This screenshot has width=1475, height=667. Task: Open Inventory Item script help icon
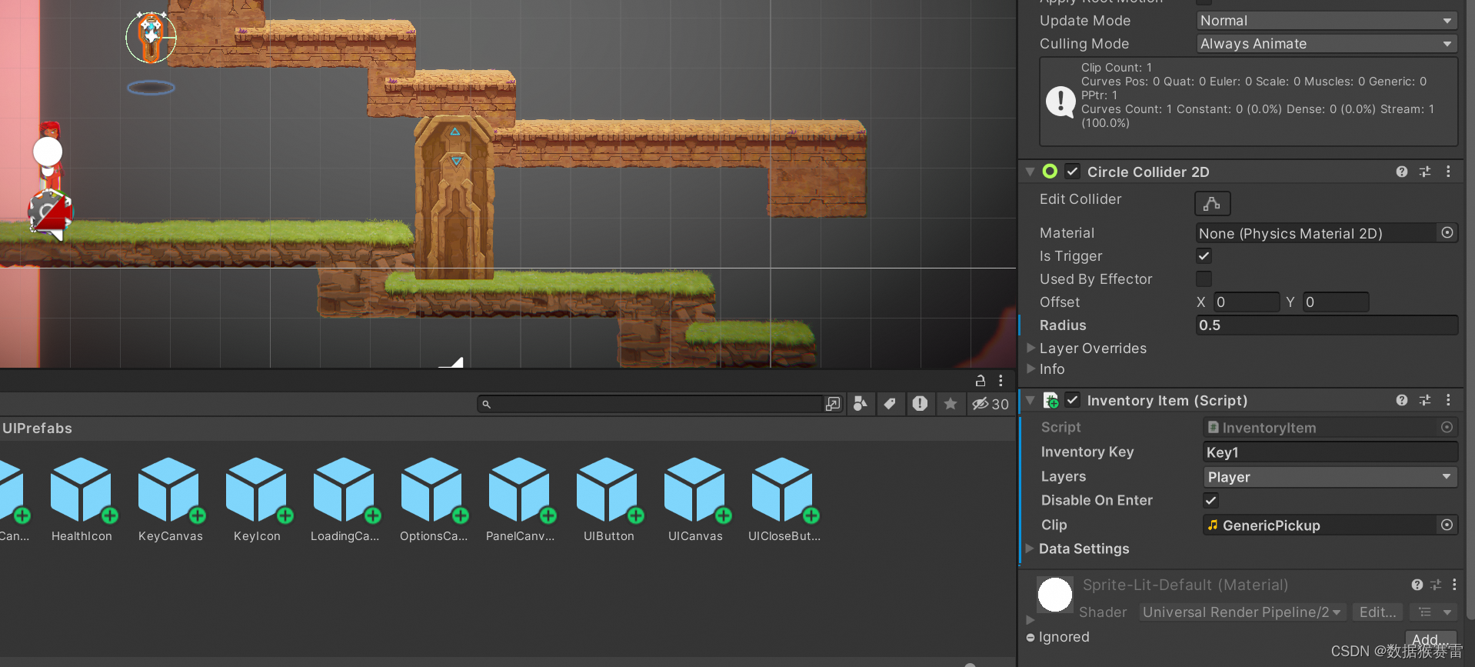(1402, 400)
